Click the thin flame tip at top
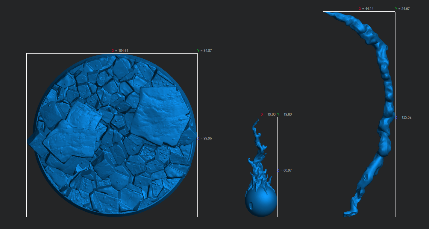 (257, 122)
